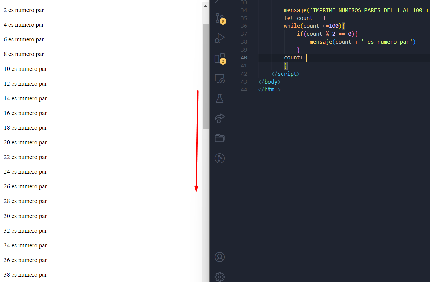This screenshot has height=282, width=430.
Task: Open the Git Graph view
Action: (220, 158)
